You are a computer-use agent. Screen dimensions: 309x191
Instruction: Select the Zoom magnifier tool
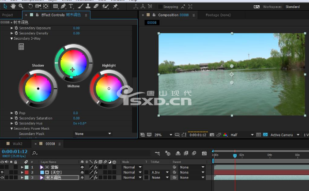point(21,6)
